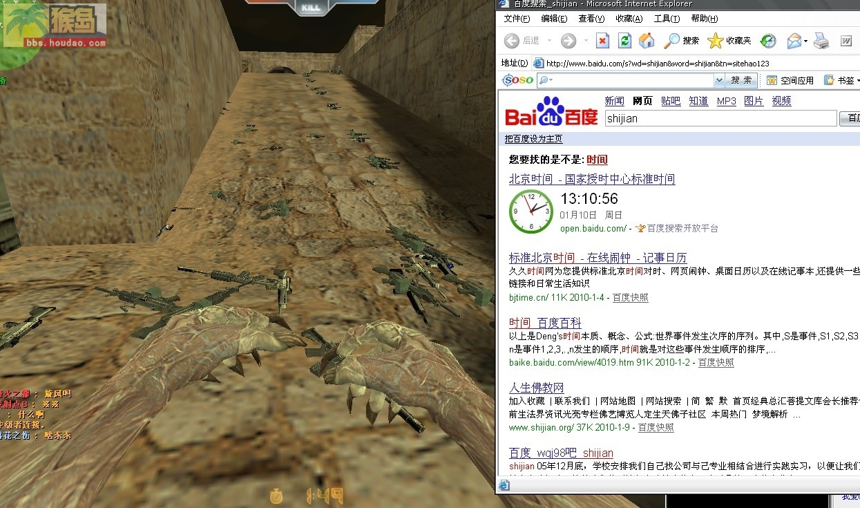Click the Baidu search submit button
860x508 pixels.
(850, 119)
